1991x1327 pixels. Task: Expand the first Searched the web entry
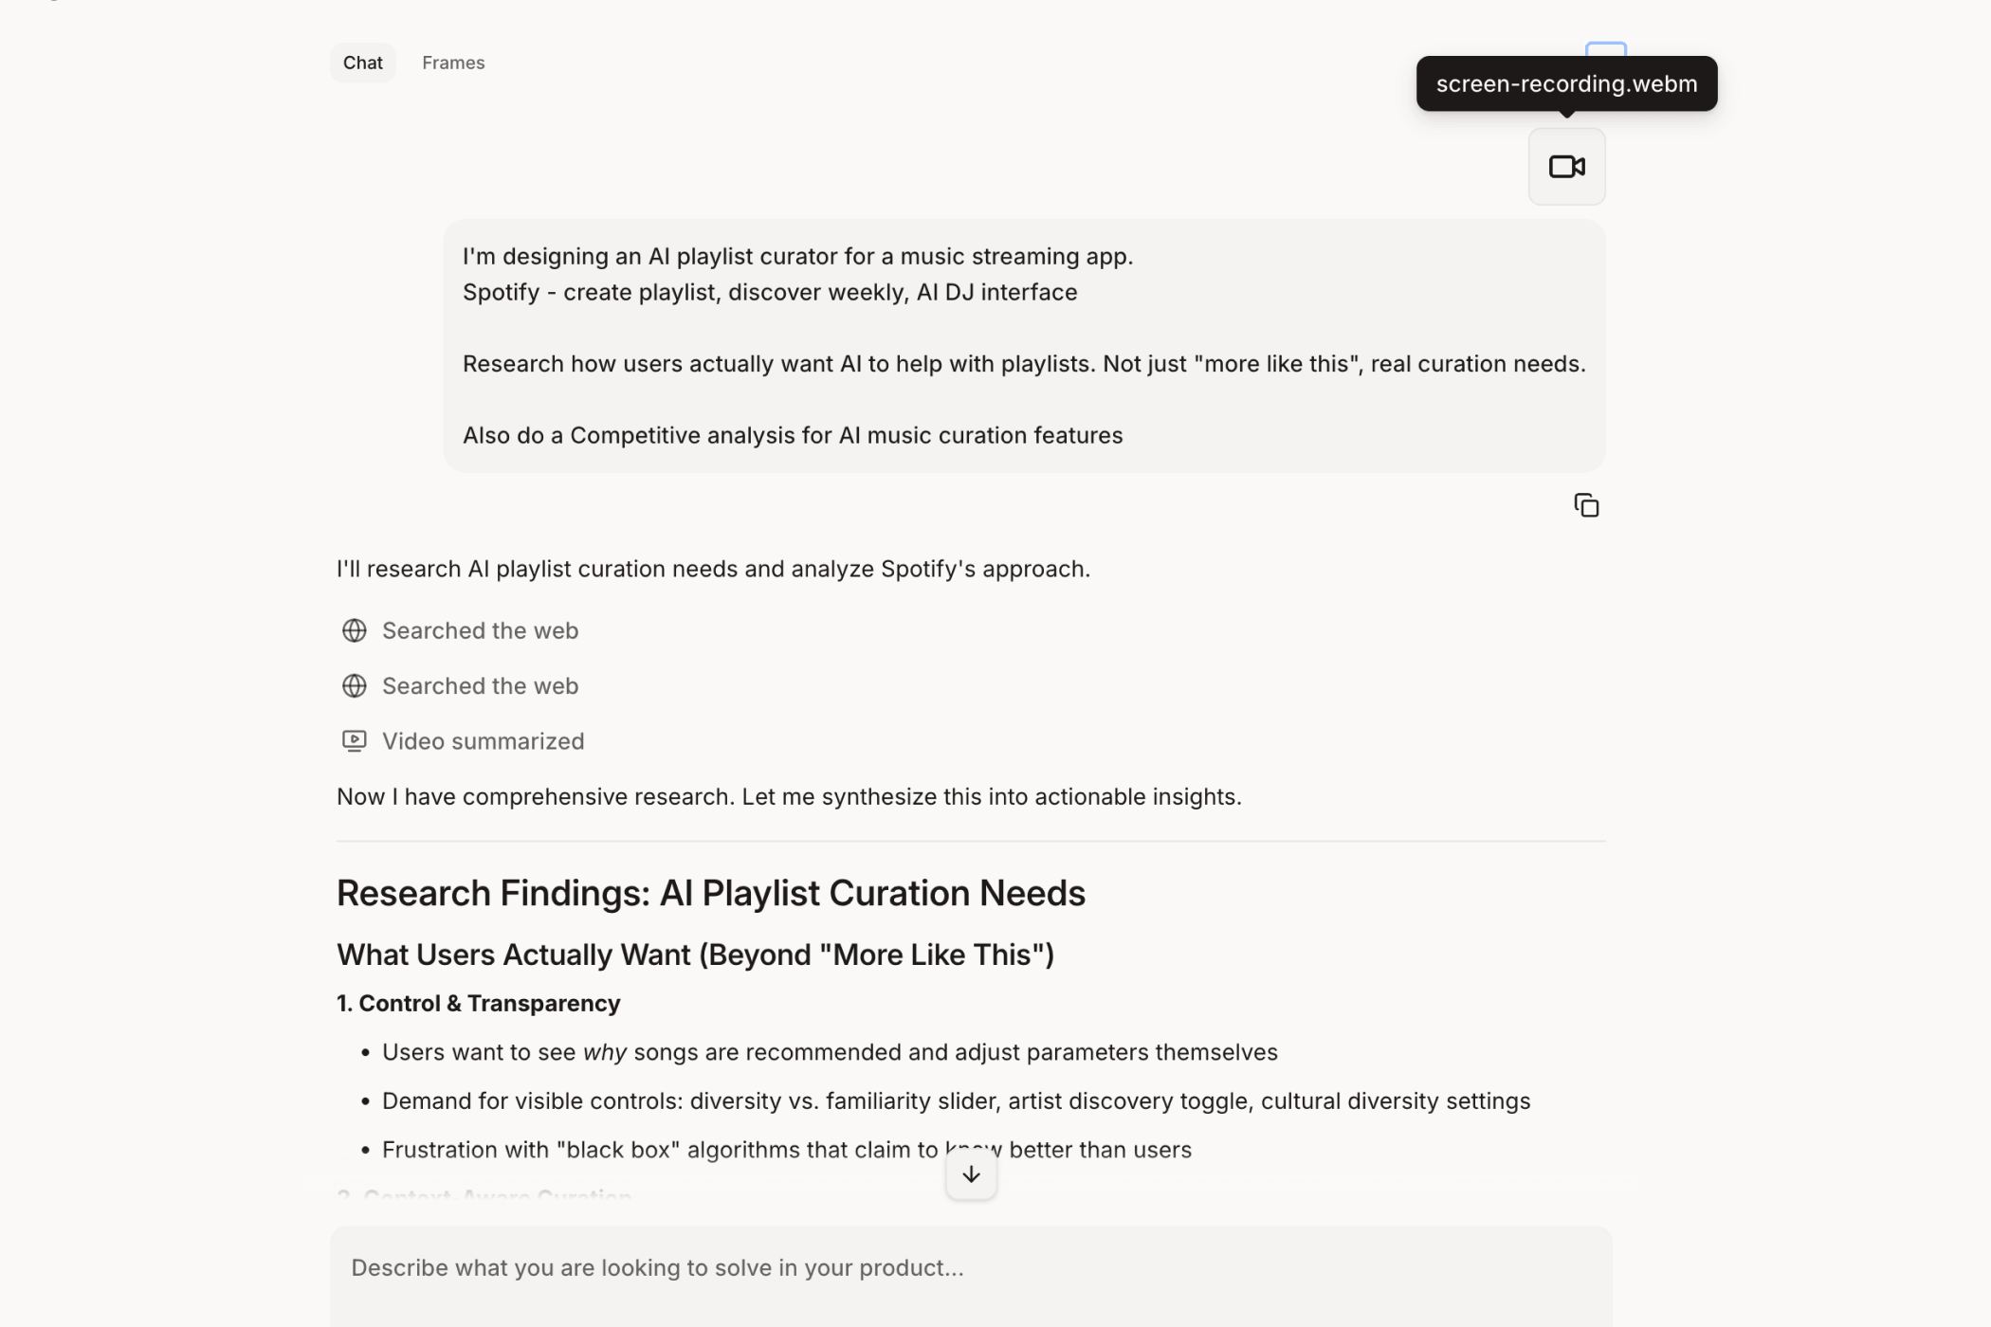click(x=480, y=630)
